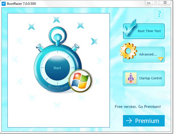Open the Boot Time Test section
Screen dimensions: 175x134
point(144,31)
